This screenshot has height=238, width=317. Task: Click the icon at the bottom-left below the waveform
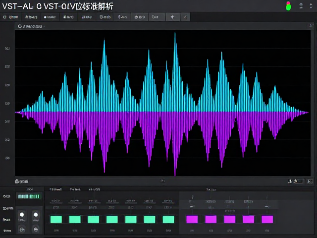point(17,181)
